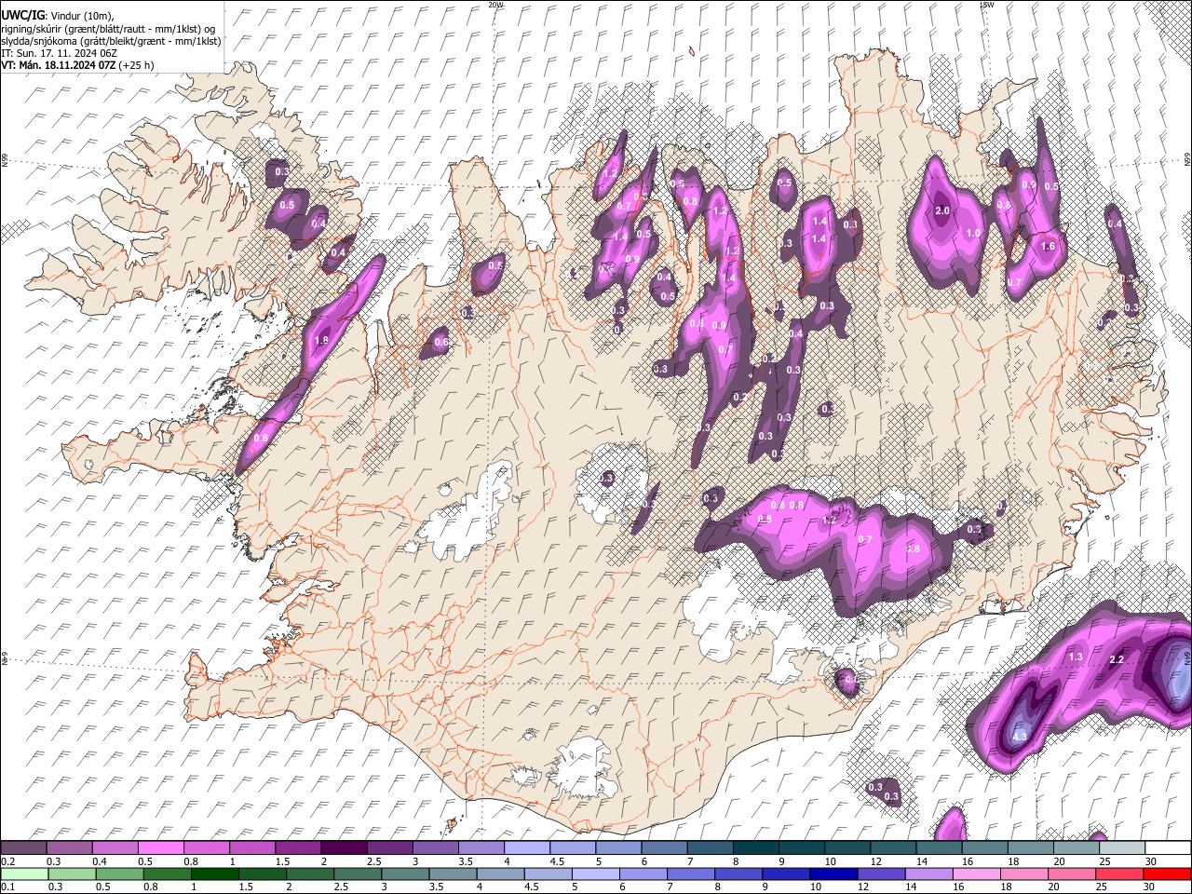Click lower legend swatch for 0.8–1 mm
The width and height of the screenshot is (1192, 894).
point(167,874)
